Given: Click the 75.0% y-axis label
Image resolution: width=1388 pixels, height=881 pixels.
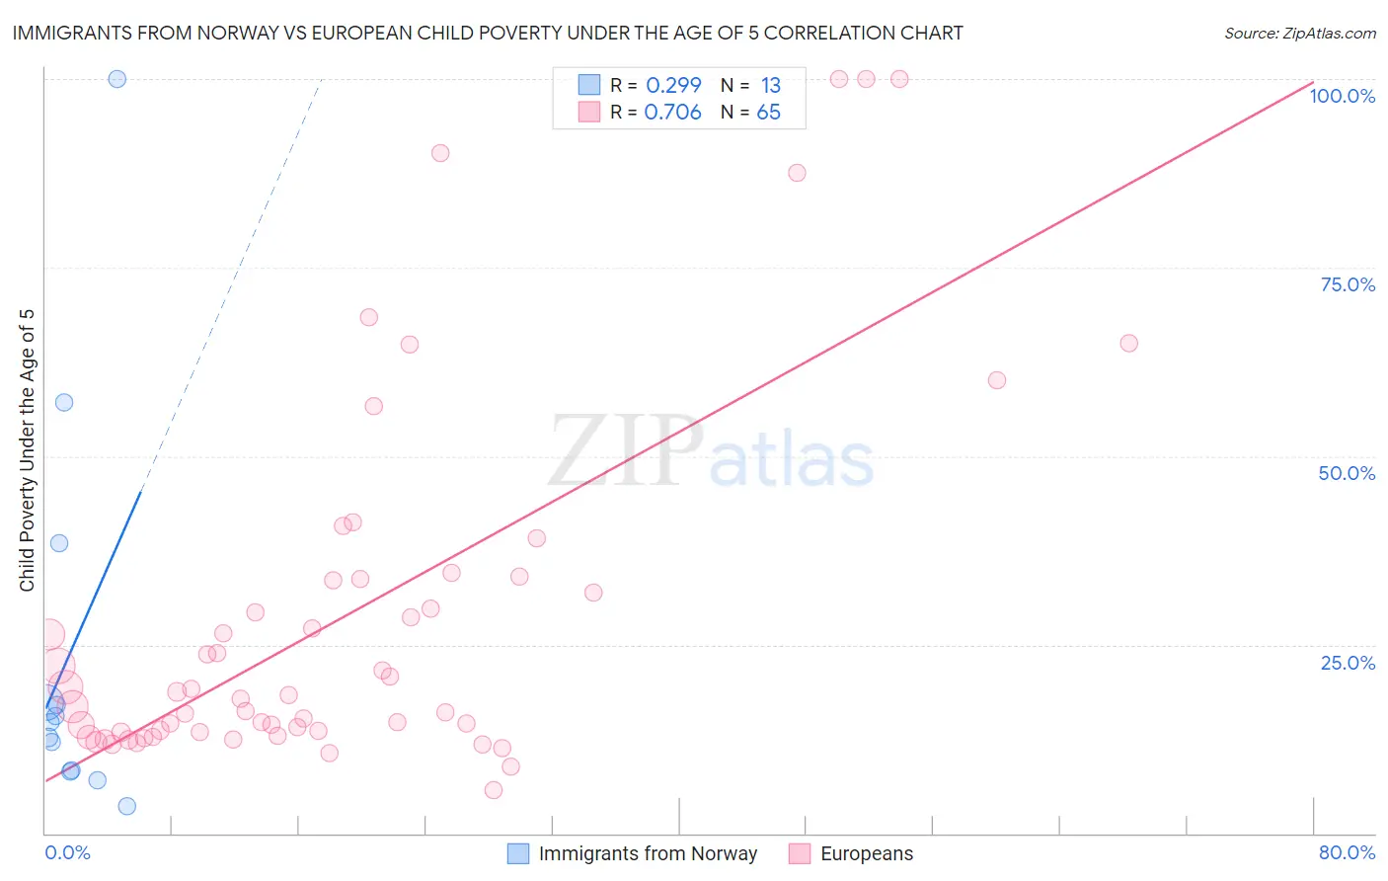Looking at the screenshot, I should [1348, 284].
